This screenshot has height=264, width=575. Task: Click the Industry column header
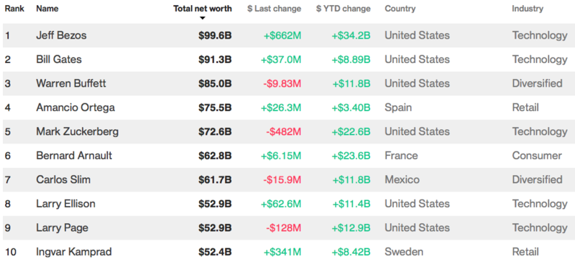(528, 9)
